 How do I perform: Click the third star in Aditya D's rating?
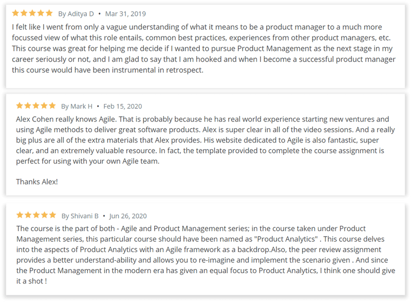[x=32, y=13]
